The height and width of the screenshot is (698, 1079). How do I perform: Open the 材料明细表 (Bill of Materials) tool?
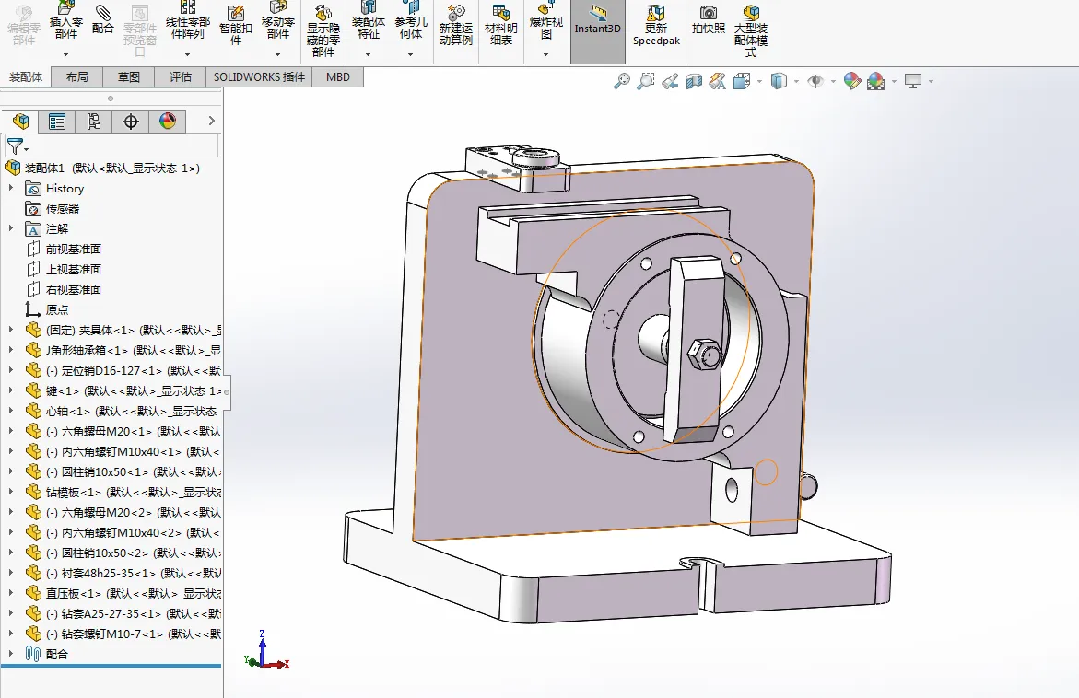click(501, 25)
